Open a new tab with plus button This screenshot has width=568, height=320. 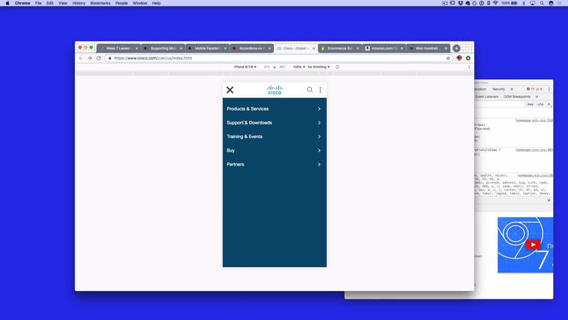[x=456, y=49]
